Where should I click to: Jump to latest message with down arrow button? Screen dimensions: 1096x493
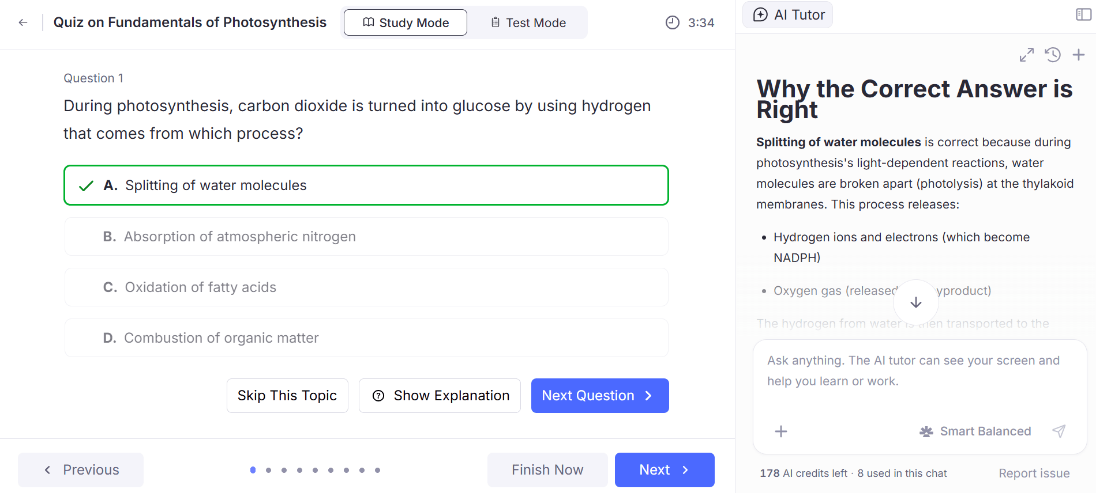(916, 302)
